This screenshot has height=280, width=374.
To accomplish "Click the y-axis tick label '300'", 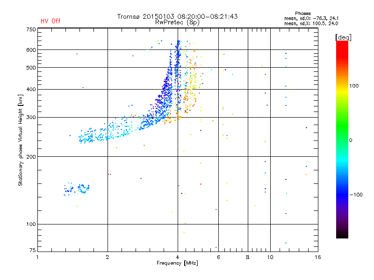I will [31, 118].
